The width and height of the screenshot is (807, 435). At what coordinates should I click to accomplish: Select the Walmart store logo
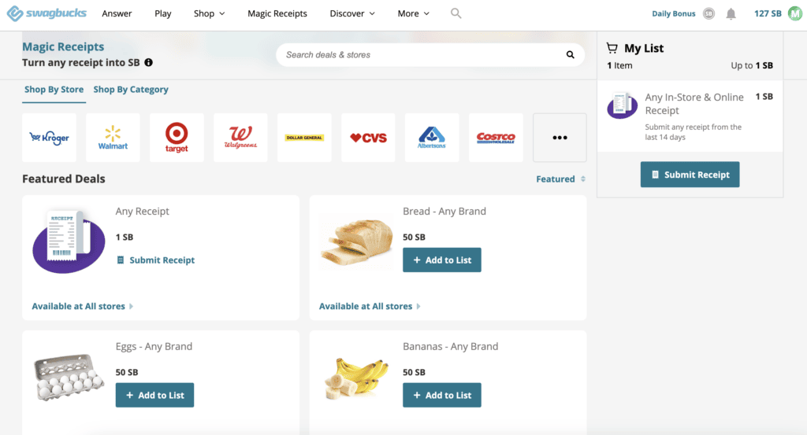113,138
